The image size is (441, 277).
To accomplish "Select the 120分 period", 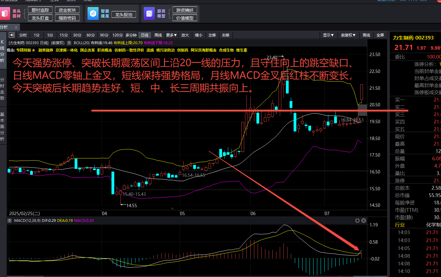I will pos(117,35).
